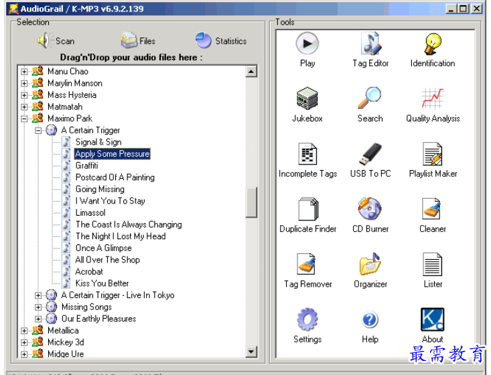
Task: Click the disc icon beside Missing Songs
Action: pyautogui.click(x=52, y=307)
